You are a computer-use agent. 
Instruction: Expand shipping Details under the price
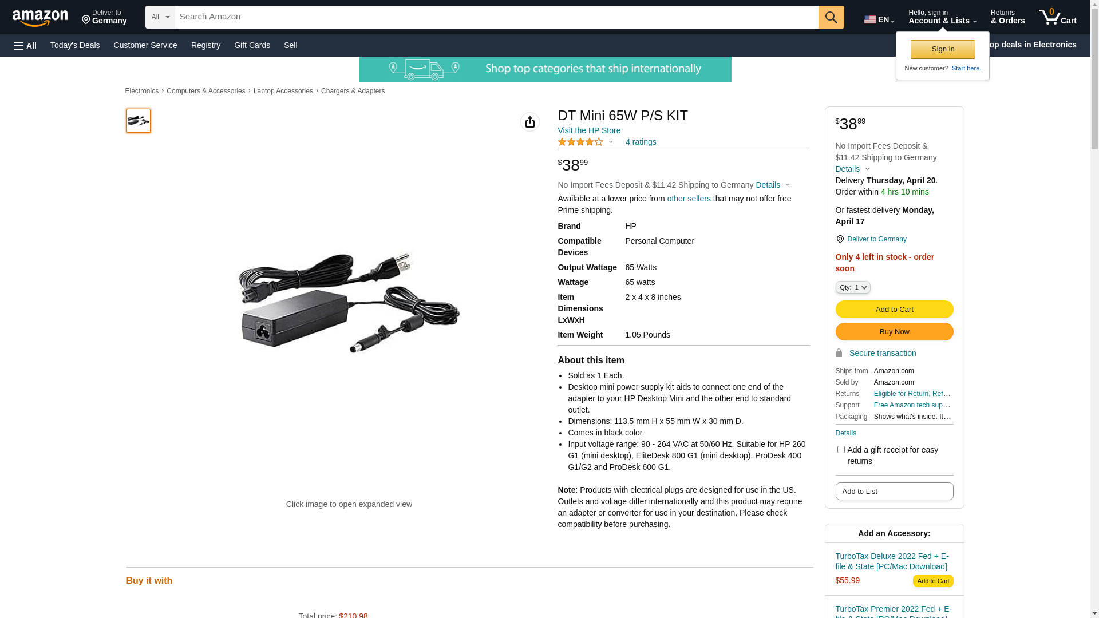coord(773,185)
